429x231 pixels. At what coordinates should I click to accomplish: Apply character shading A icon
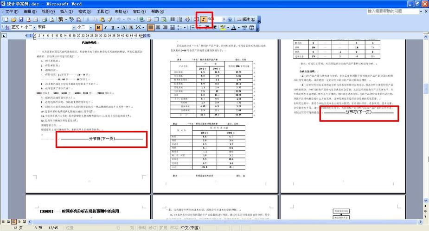click(x=131, y=27)
